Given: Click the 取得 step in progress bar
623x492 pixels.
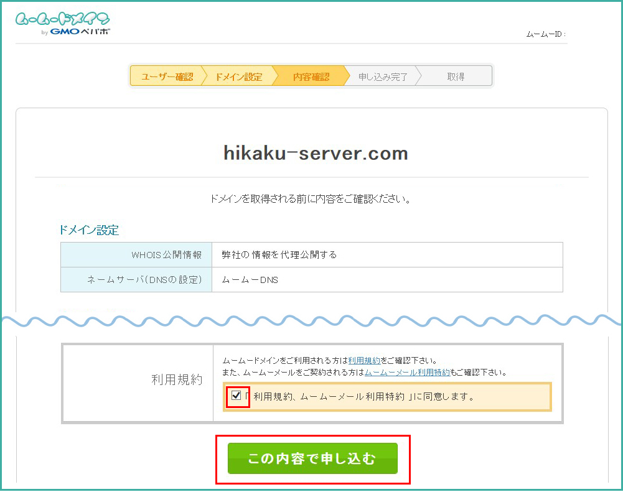Looking at the screenshot, I should click(455, 77).
